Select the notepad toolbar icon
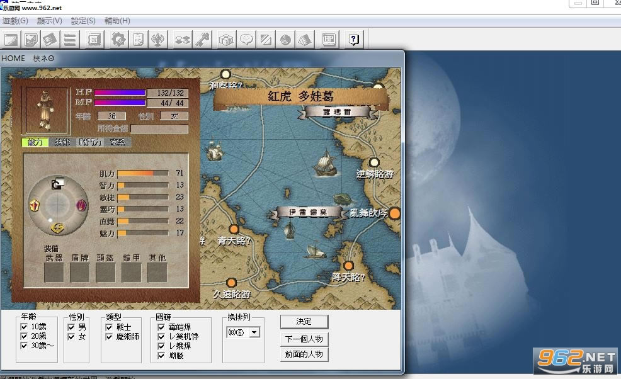This screenshot has width=621, height=379. tap(137, 39)
